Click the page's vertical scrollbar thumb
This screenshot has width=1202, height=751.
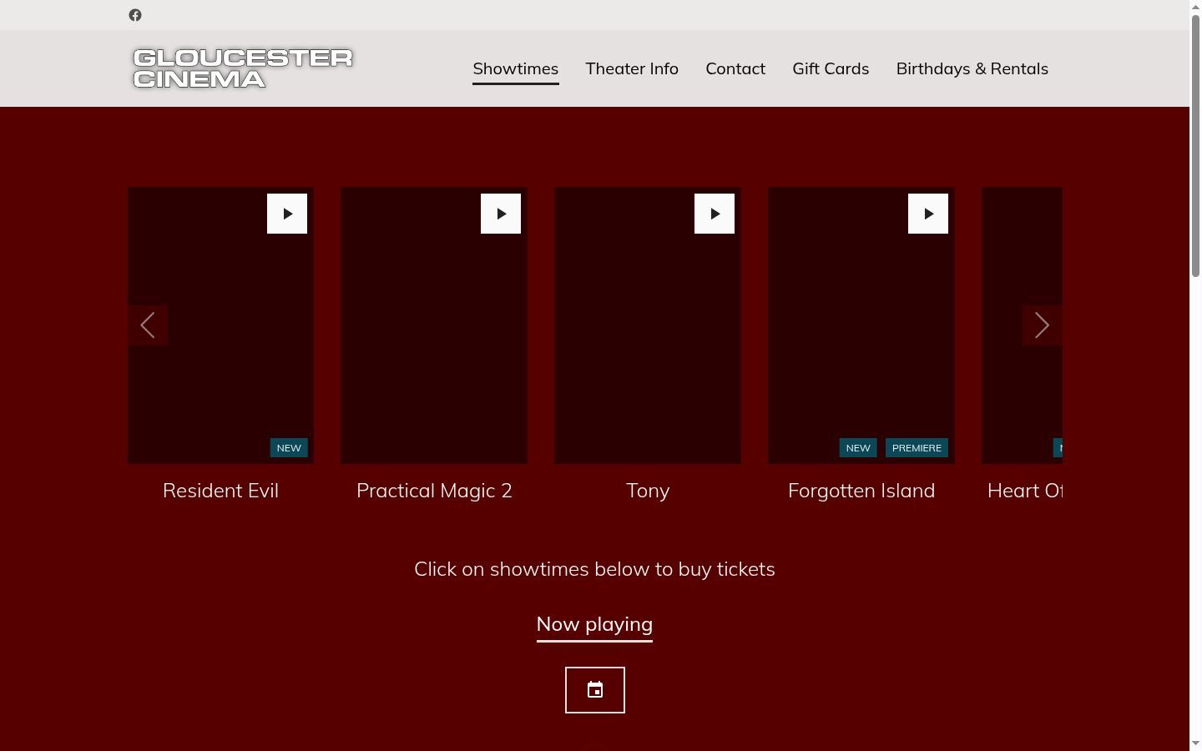tap(1195, 145)
